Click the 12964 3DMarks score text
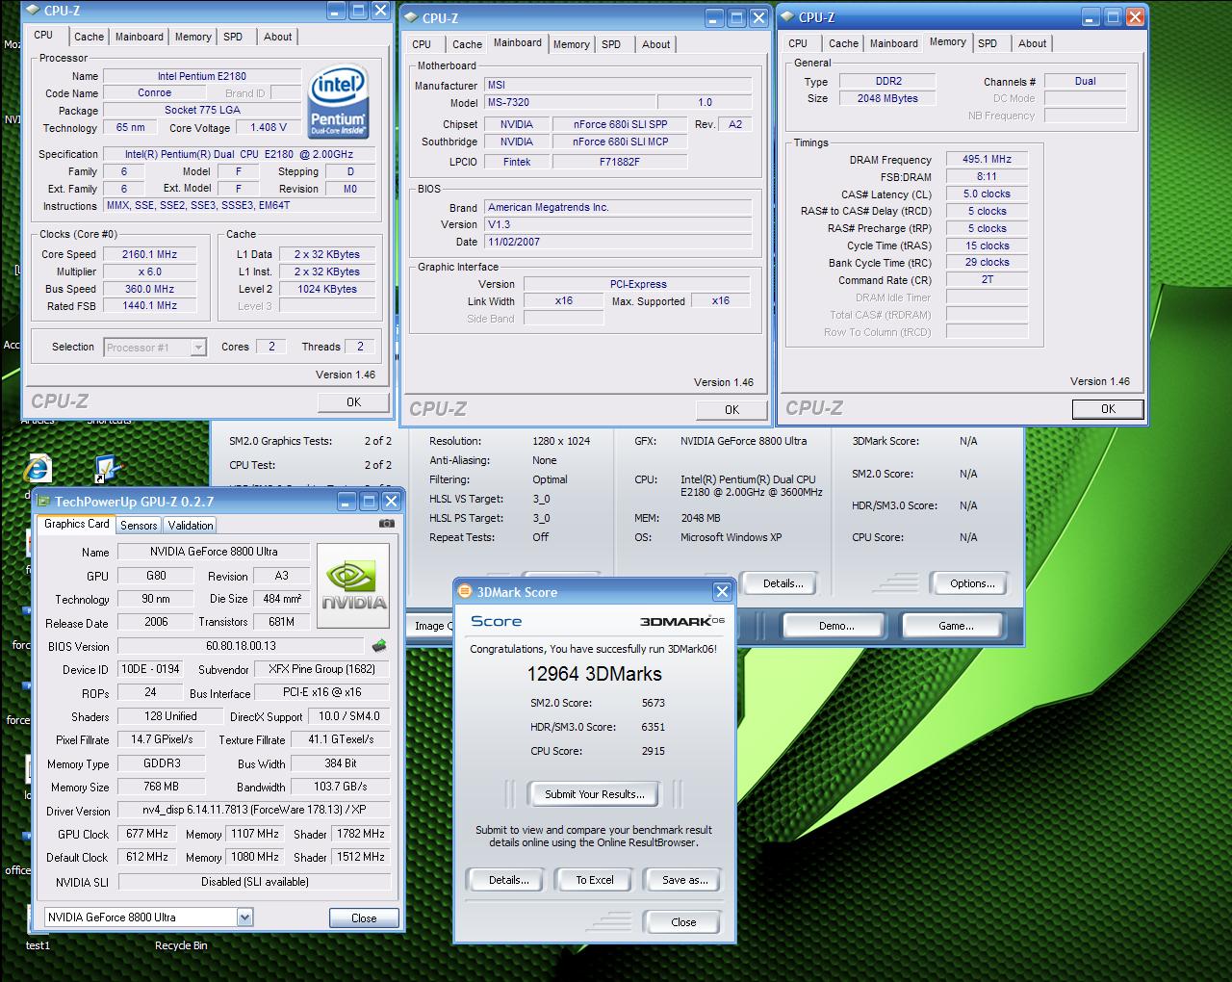The width and height of the screenshot is (1232, 982). click(595, 674)
